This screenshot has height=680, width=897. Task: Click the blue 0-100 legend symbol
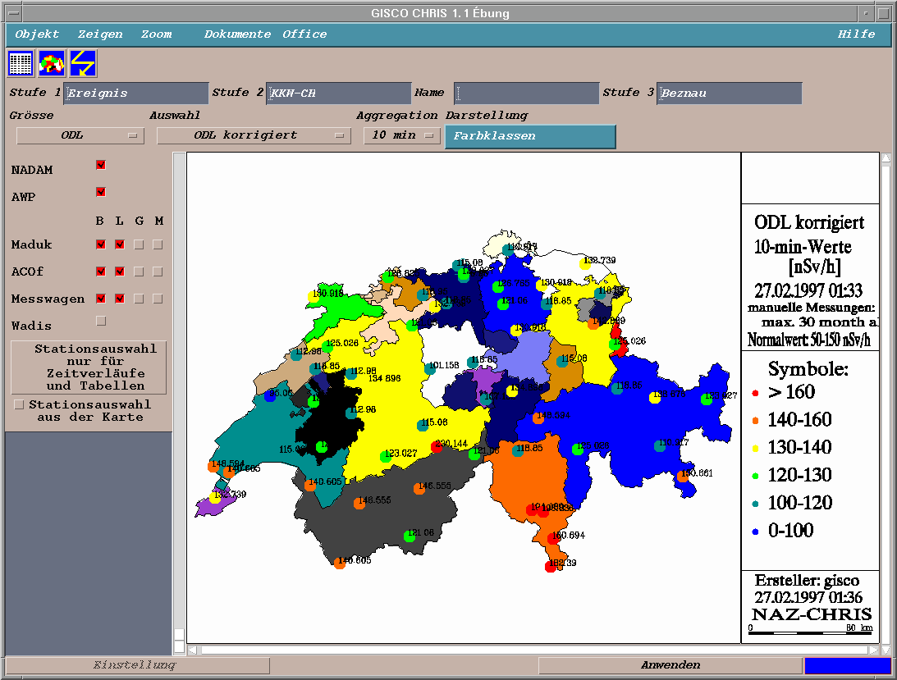[754, 532]
